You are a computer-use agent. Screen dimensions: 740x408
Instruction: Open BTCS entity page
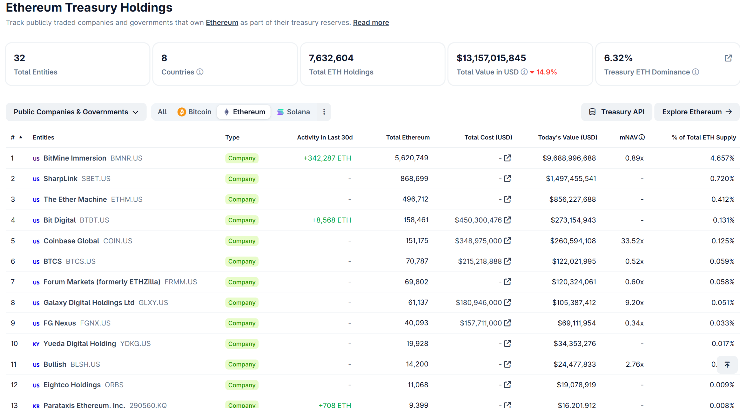point(53,261)
